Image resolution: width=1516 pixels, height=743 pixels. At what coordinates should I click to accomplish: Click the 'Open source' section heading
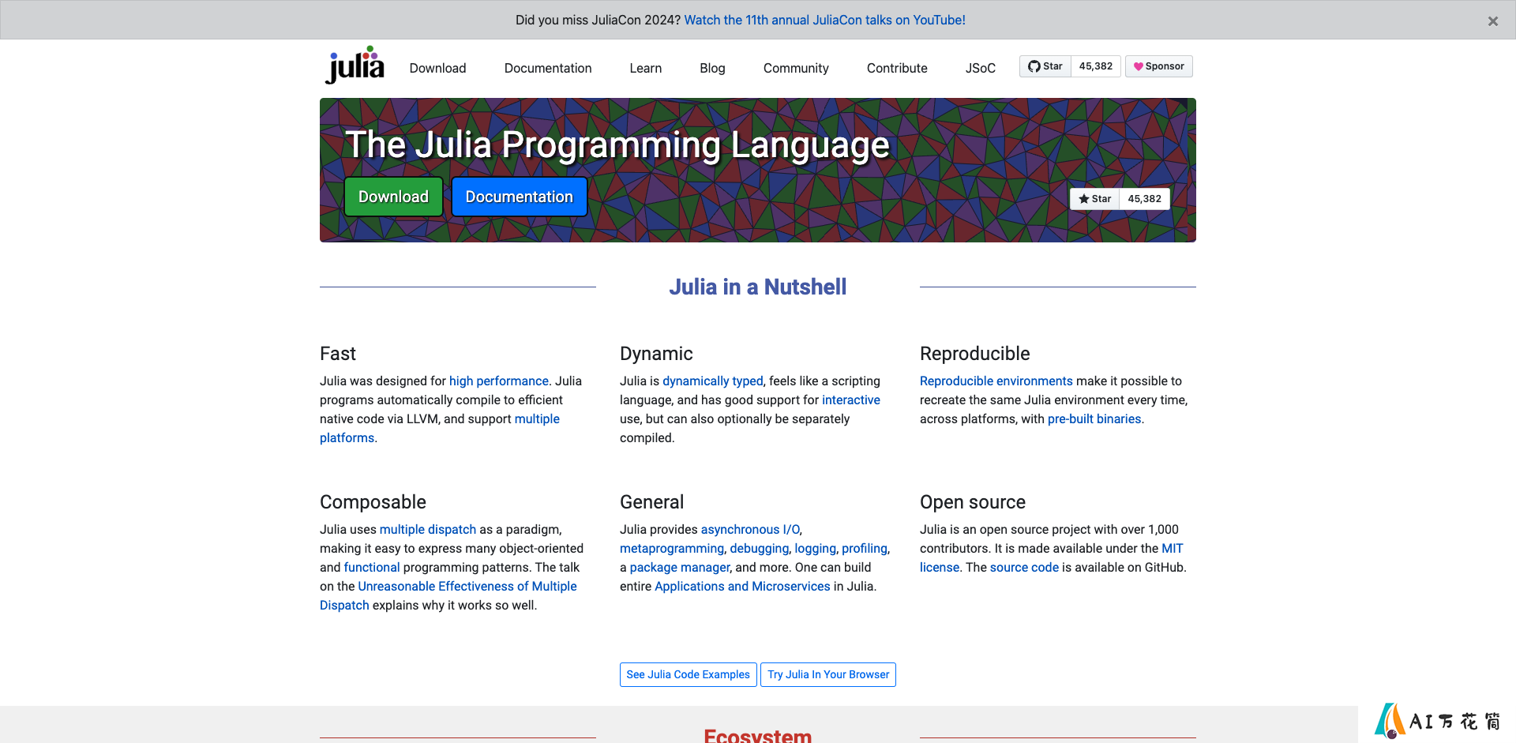[x=973, y=502]
